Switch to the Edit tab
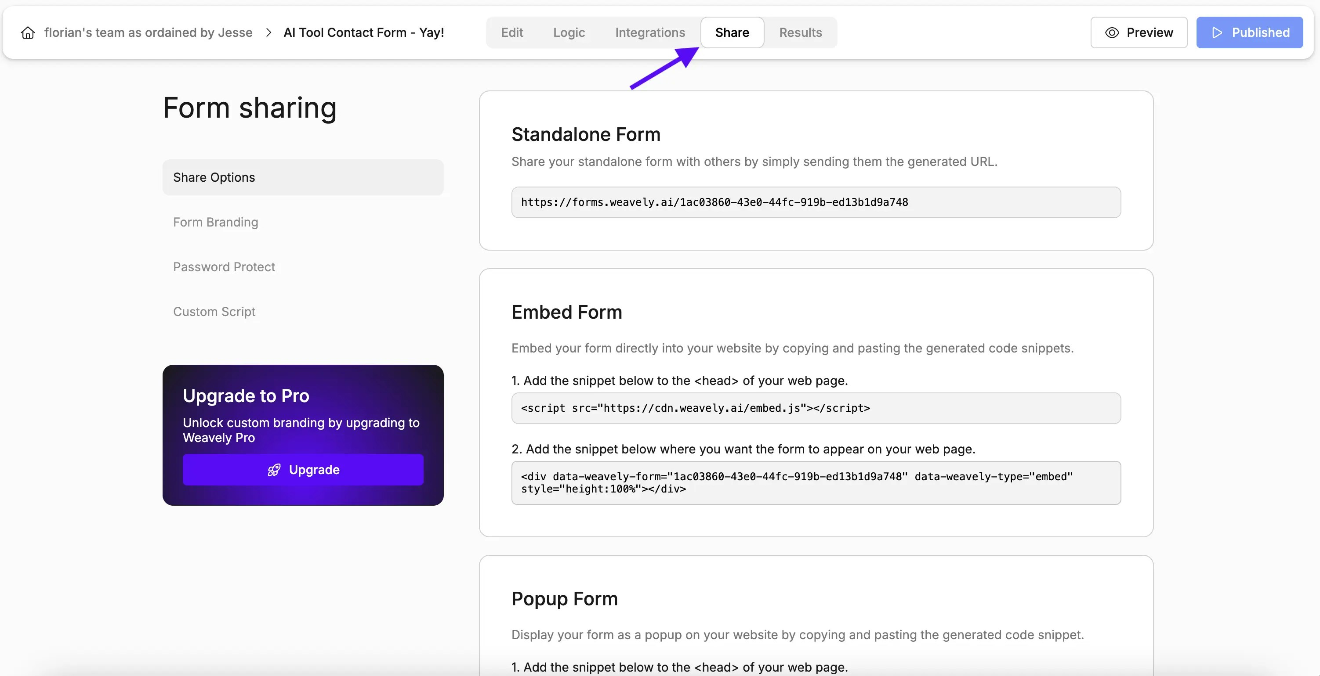 512,32
